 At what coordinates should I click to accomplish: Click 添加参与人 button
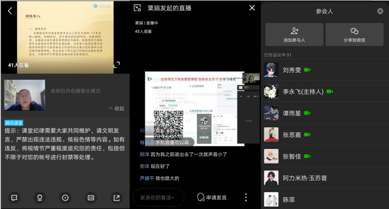[x=294, y=35]
